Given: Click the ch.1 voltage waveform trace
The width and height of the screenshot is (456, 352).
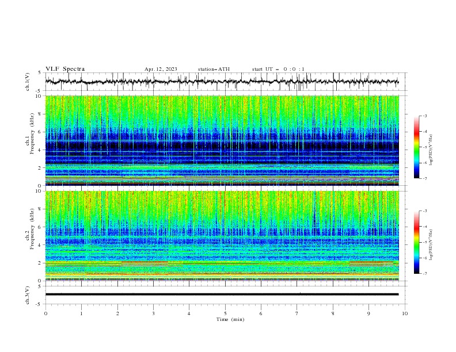Looking at the screenshot, I should [222, 82].
